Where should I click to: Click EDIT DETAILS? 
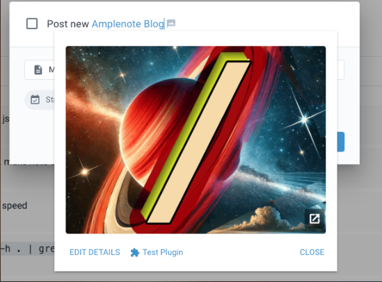tap(95, 252)
